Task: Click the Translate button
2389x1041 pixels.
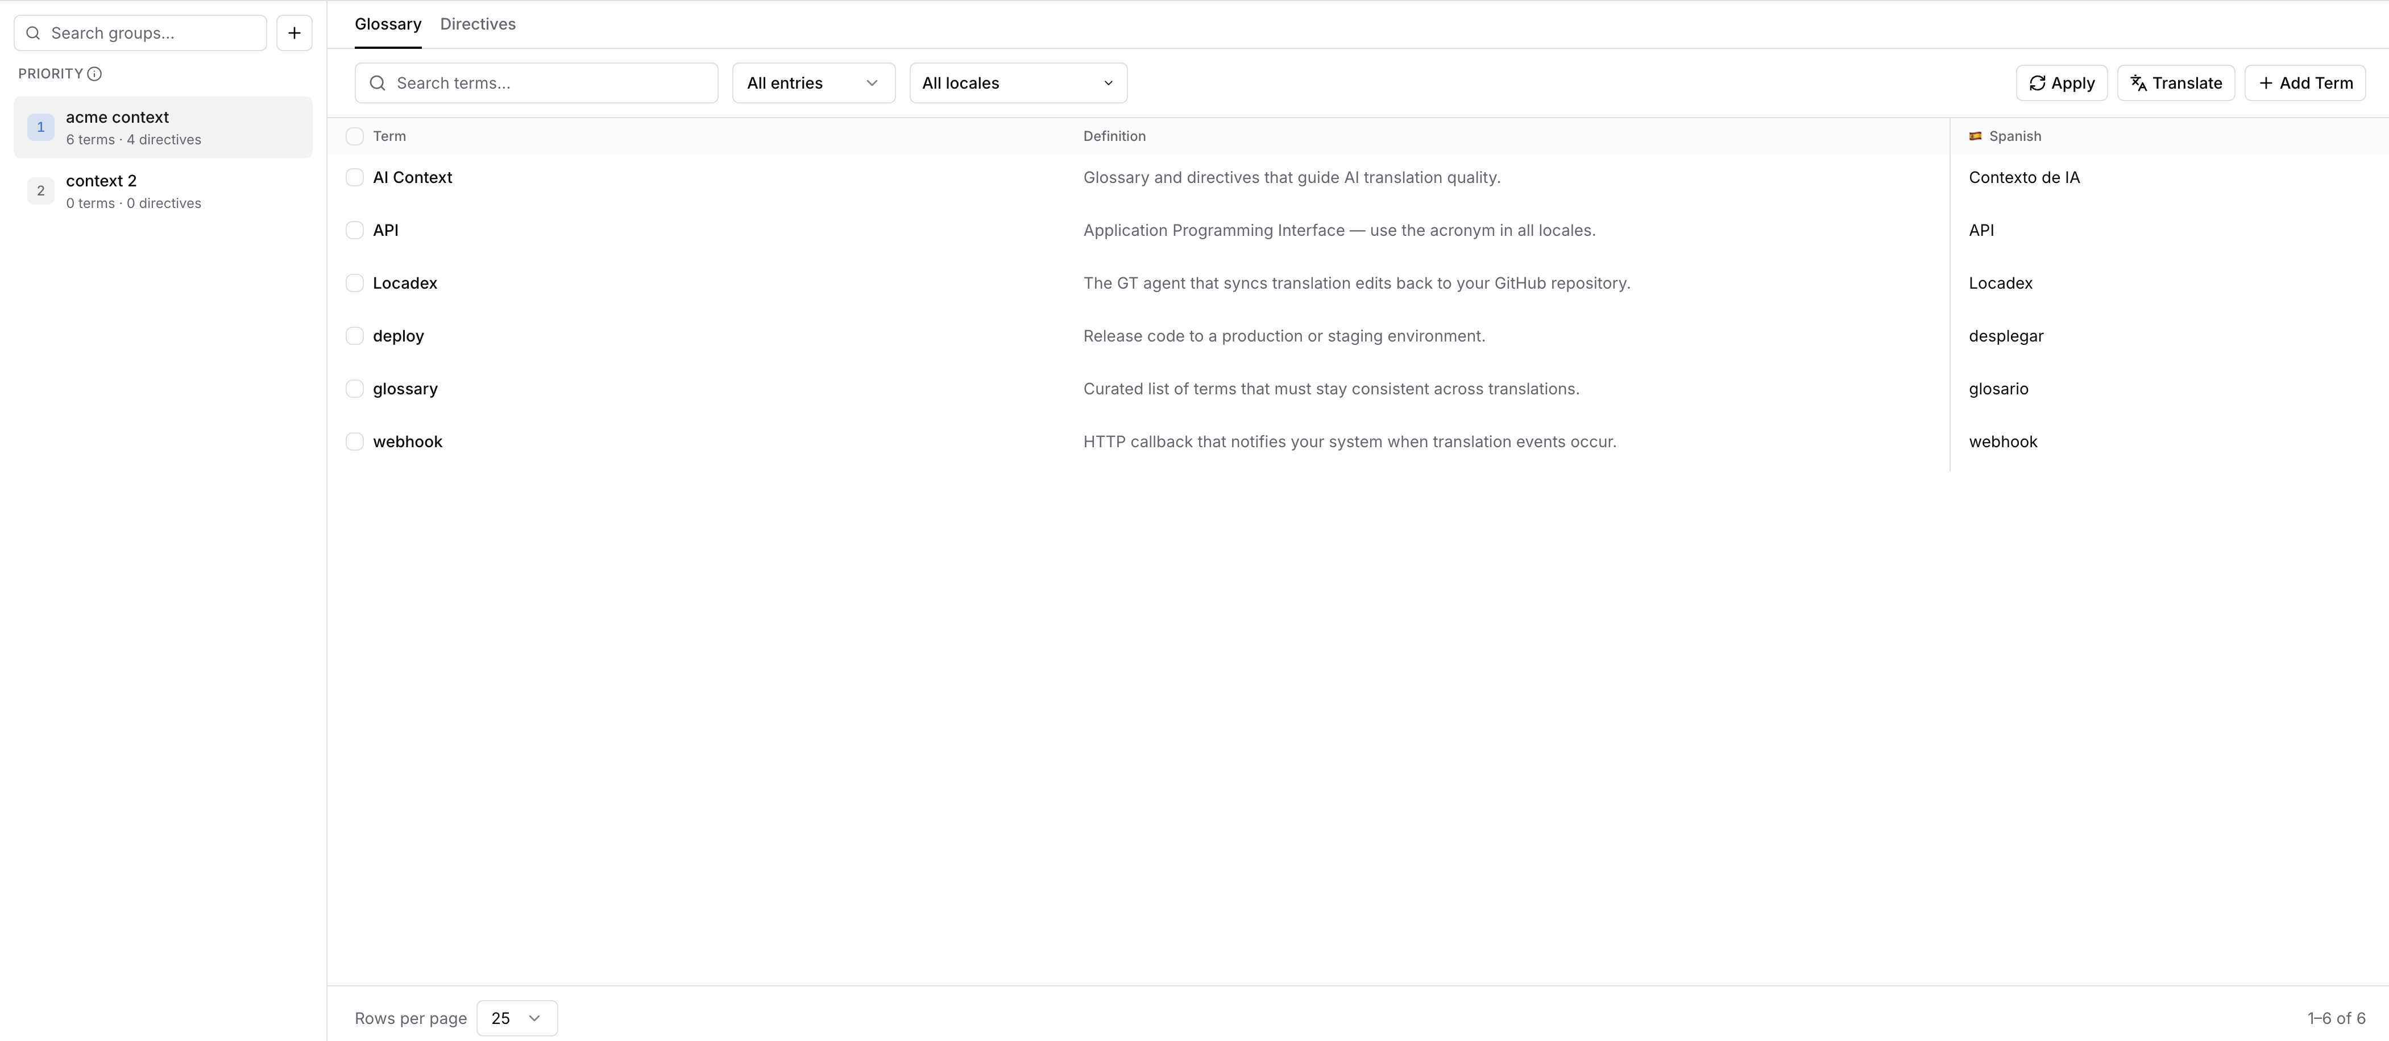Action: click(x=2176, y=84)
